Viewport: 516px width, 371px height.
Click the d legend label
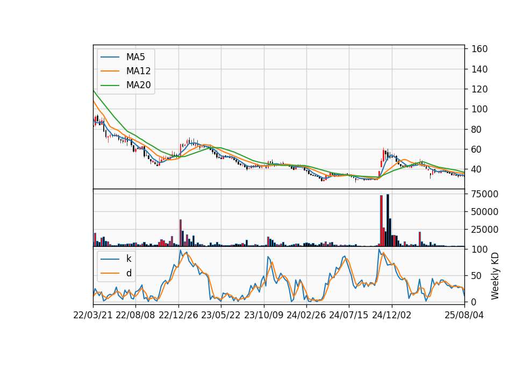[x=129, y=273]
